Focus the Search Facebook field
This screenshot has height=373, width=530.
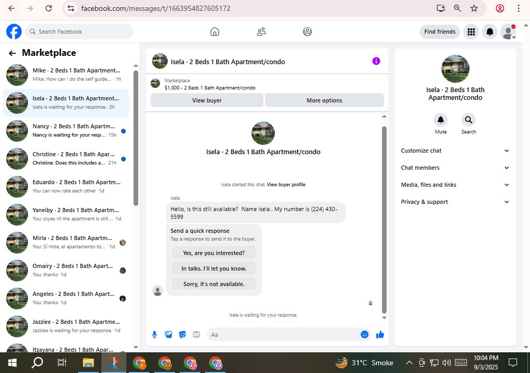(x=79, y=32)
